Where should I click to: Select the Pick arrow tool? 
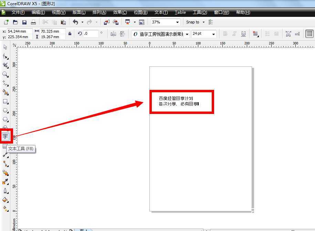tap(5, 47)
